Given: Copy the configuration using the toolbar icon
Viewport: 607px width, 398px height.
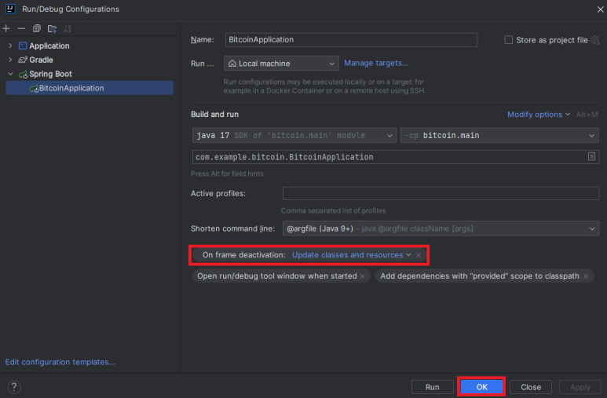Looking at the screenshot, I should click(x=36, y=28).
